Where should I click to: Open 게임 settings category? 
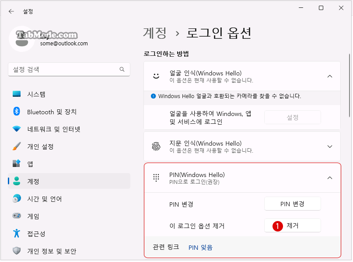point(69,216)
